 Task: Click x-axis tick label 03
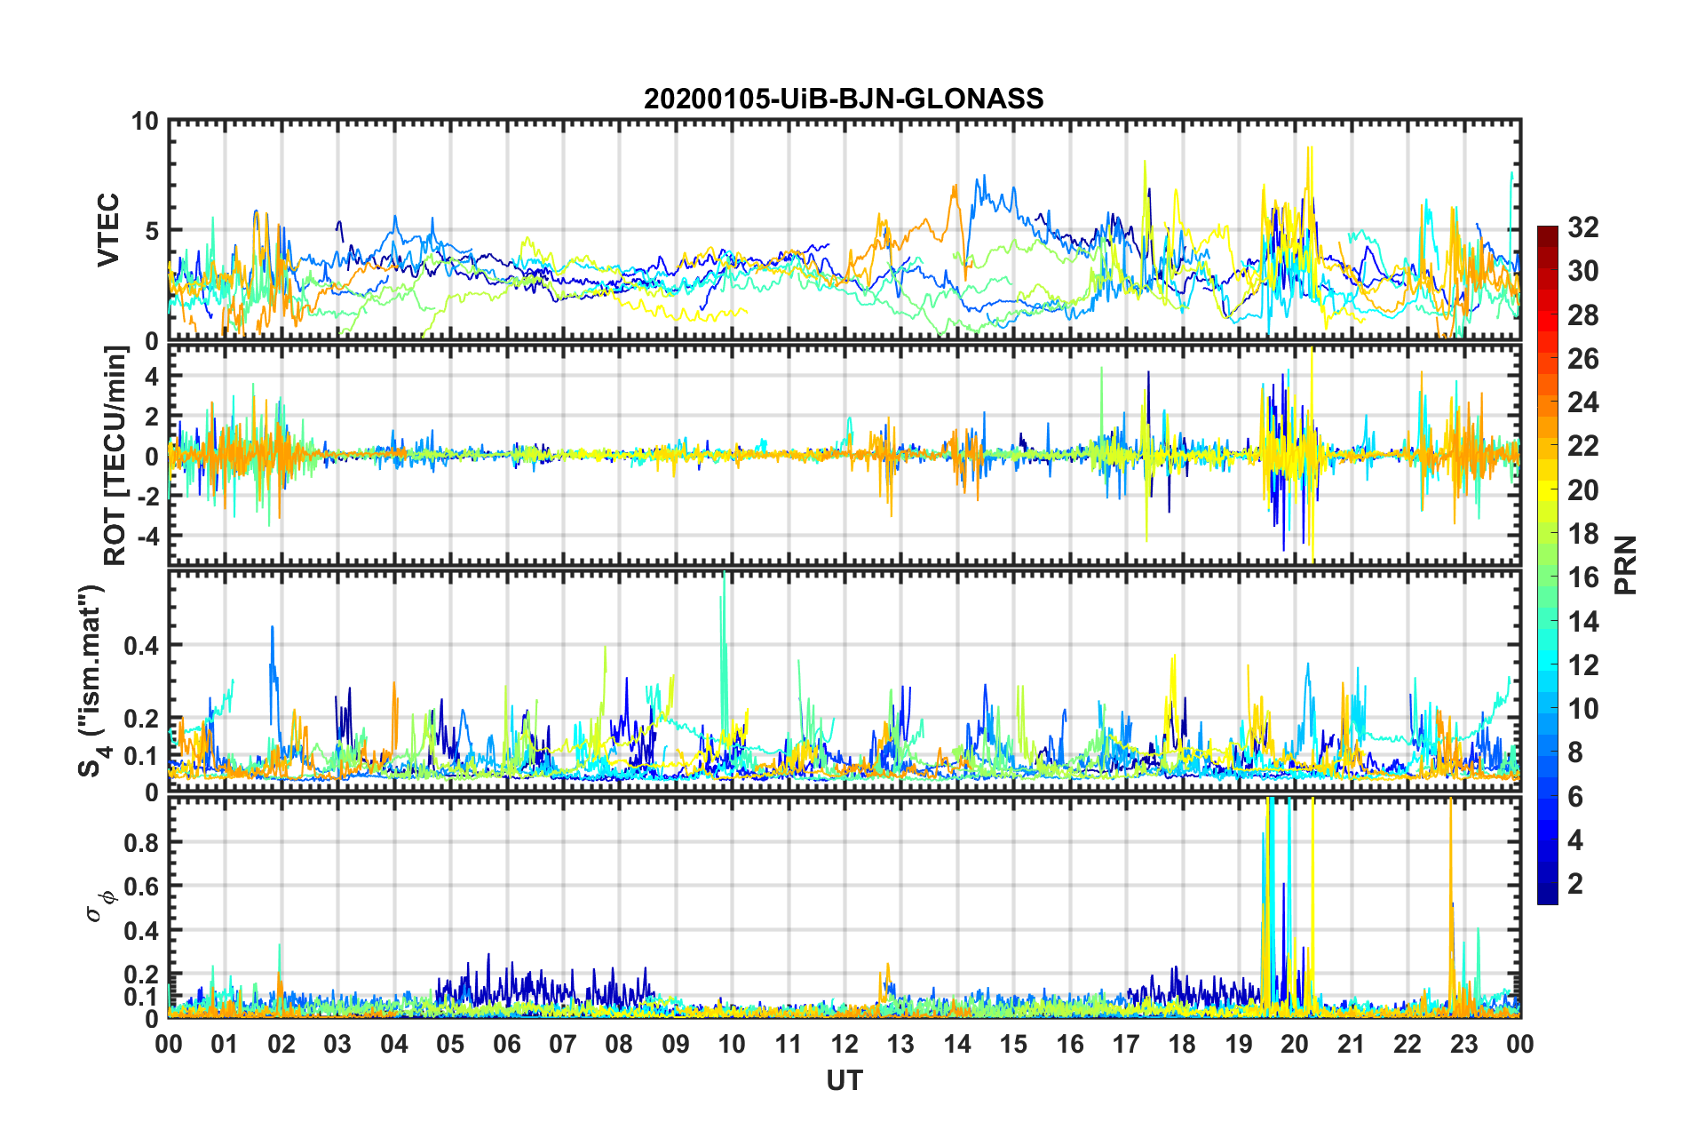[337, 1044]
